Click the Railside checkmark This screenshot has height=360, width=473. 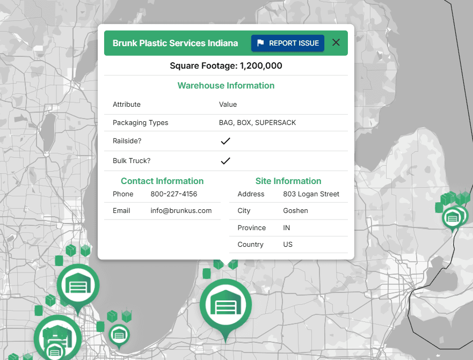225,141
